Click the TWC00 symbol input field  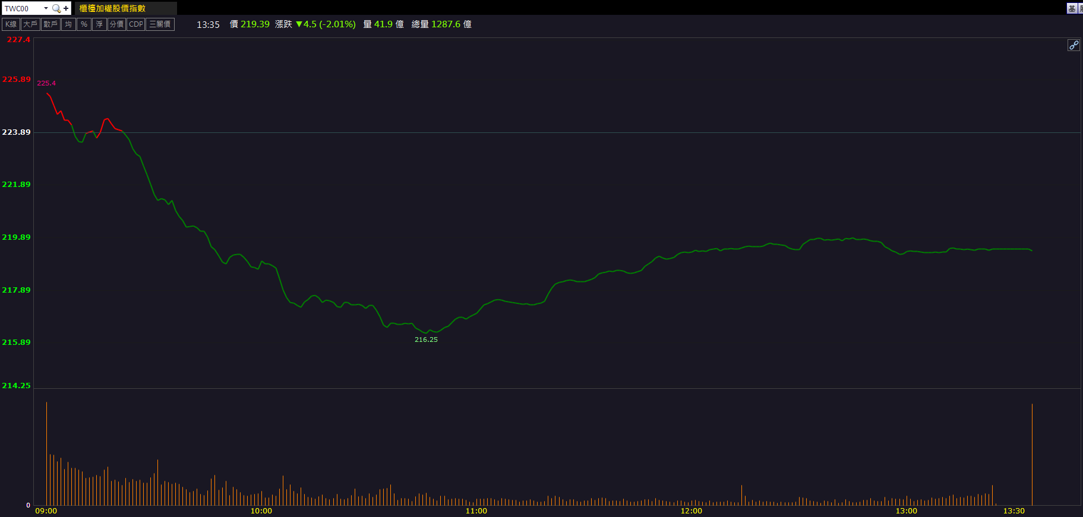(22, 8)
